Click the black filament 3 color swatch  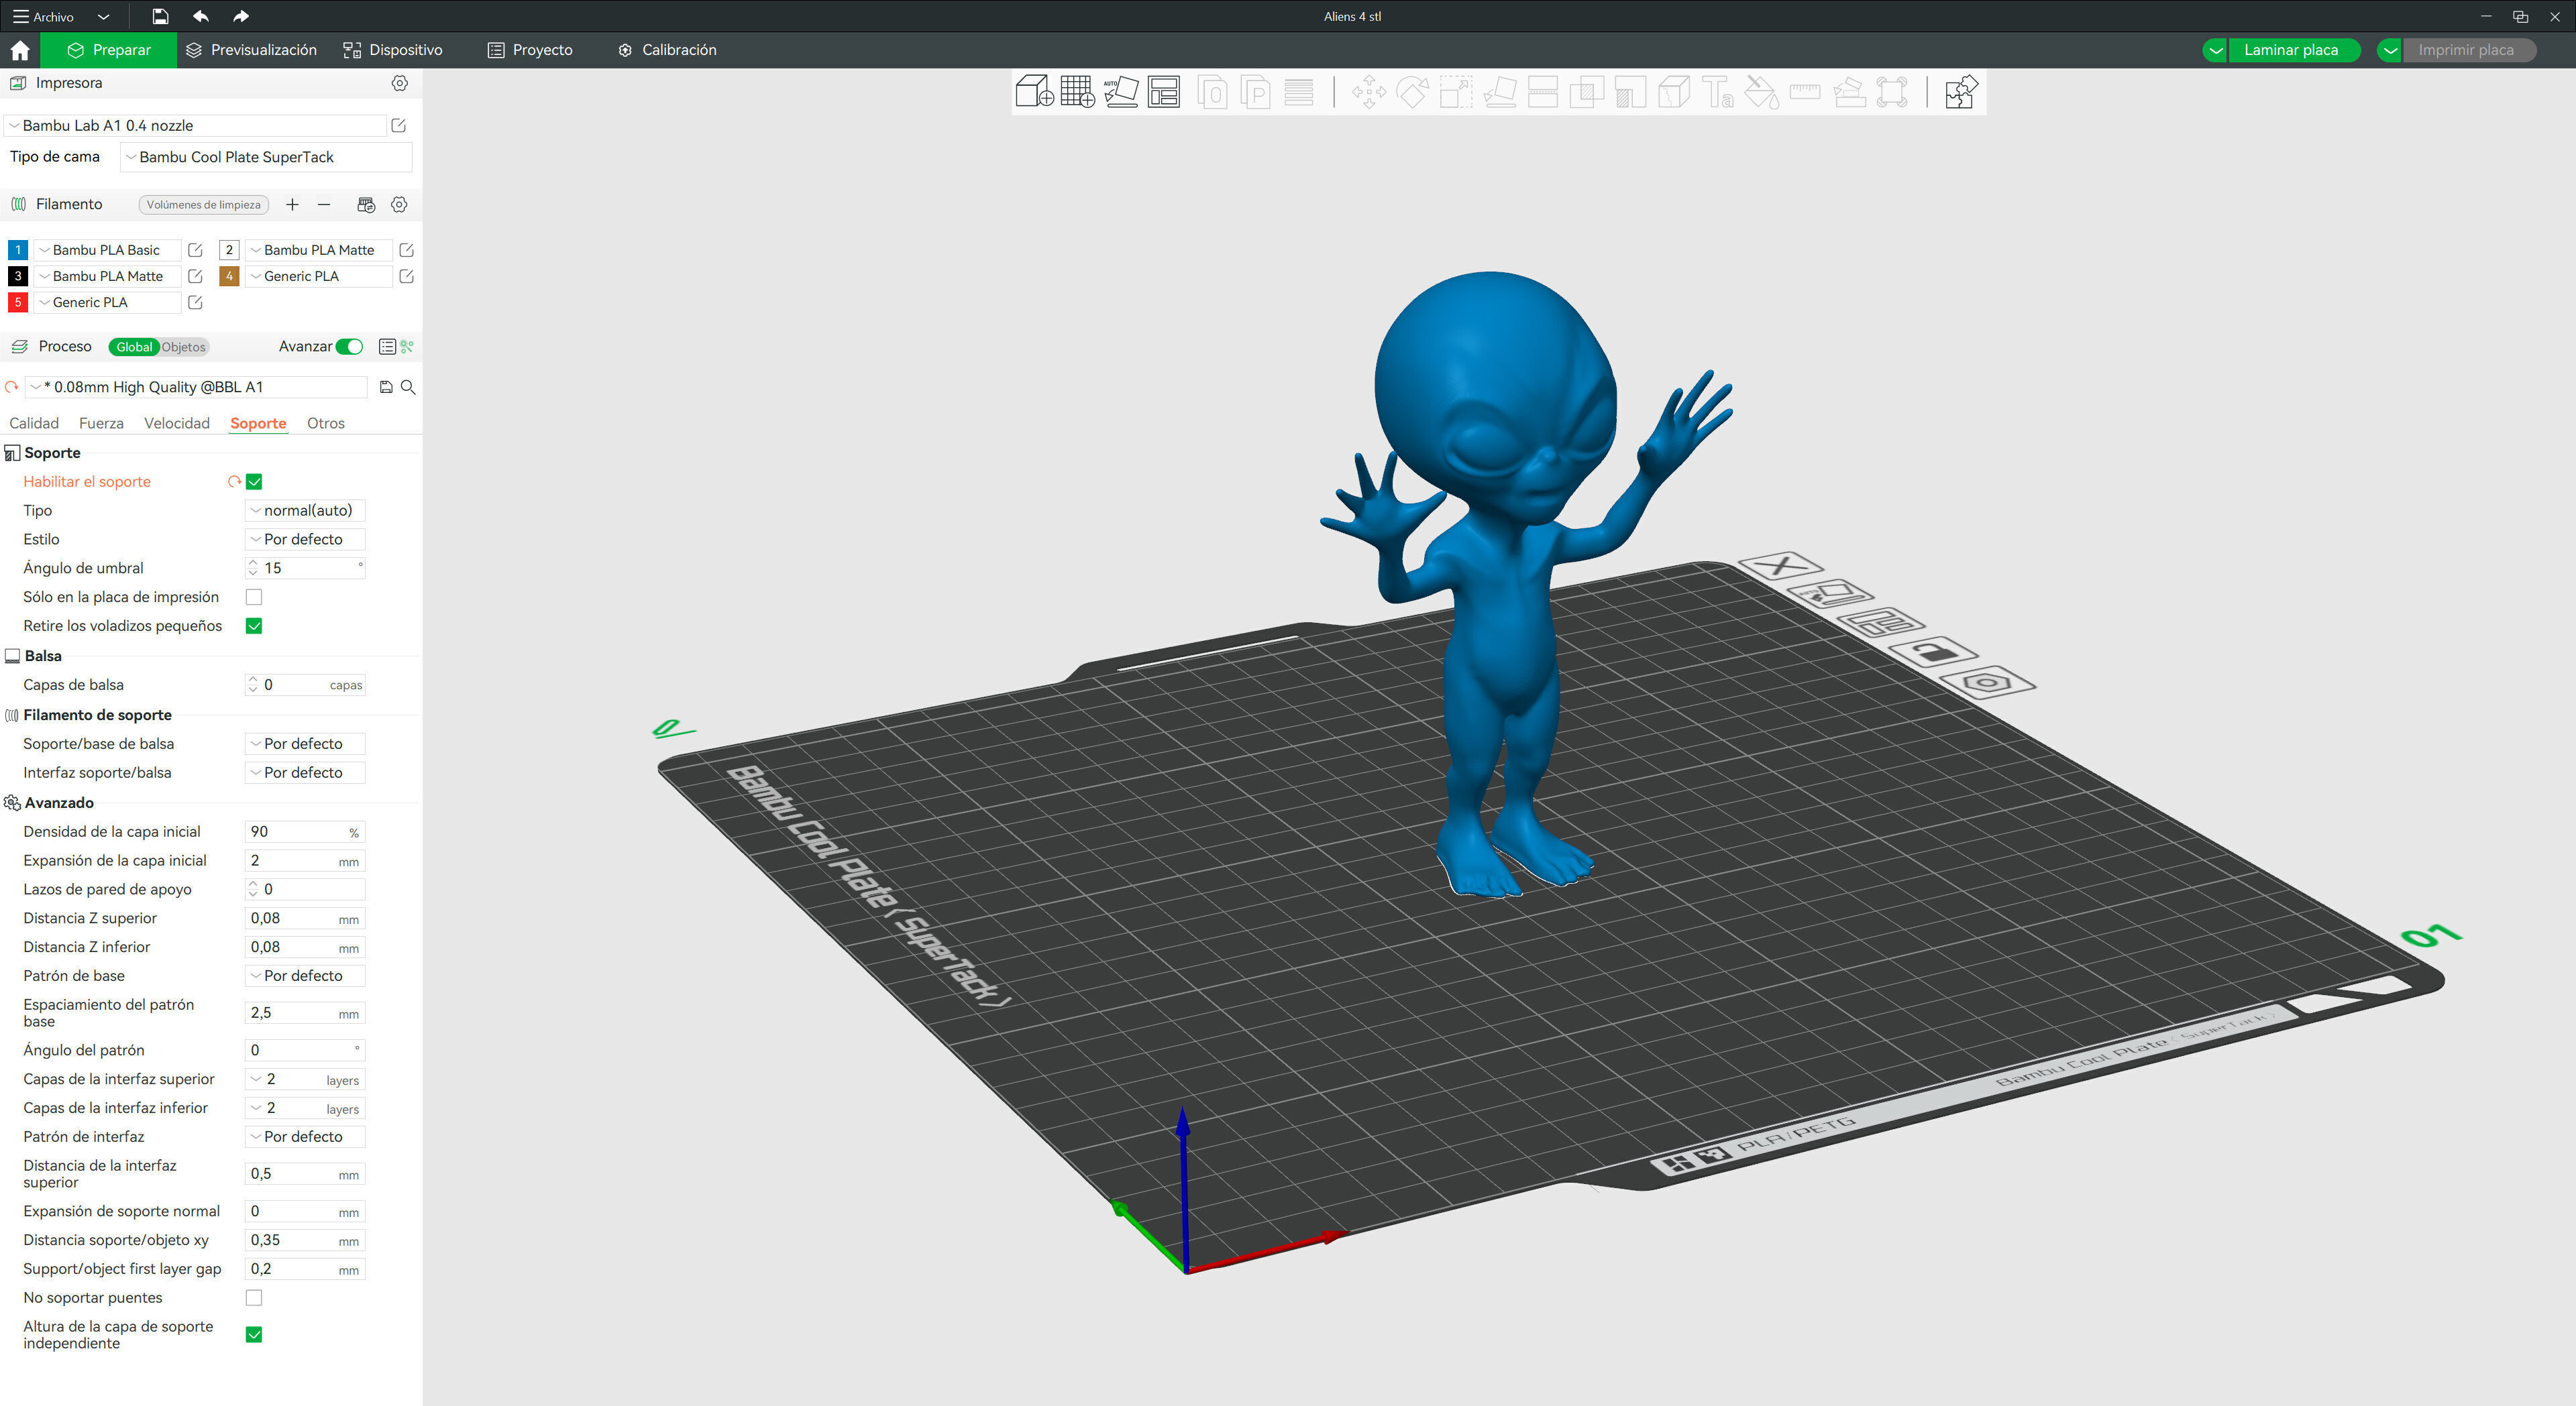coord(18,276)
